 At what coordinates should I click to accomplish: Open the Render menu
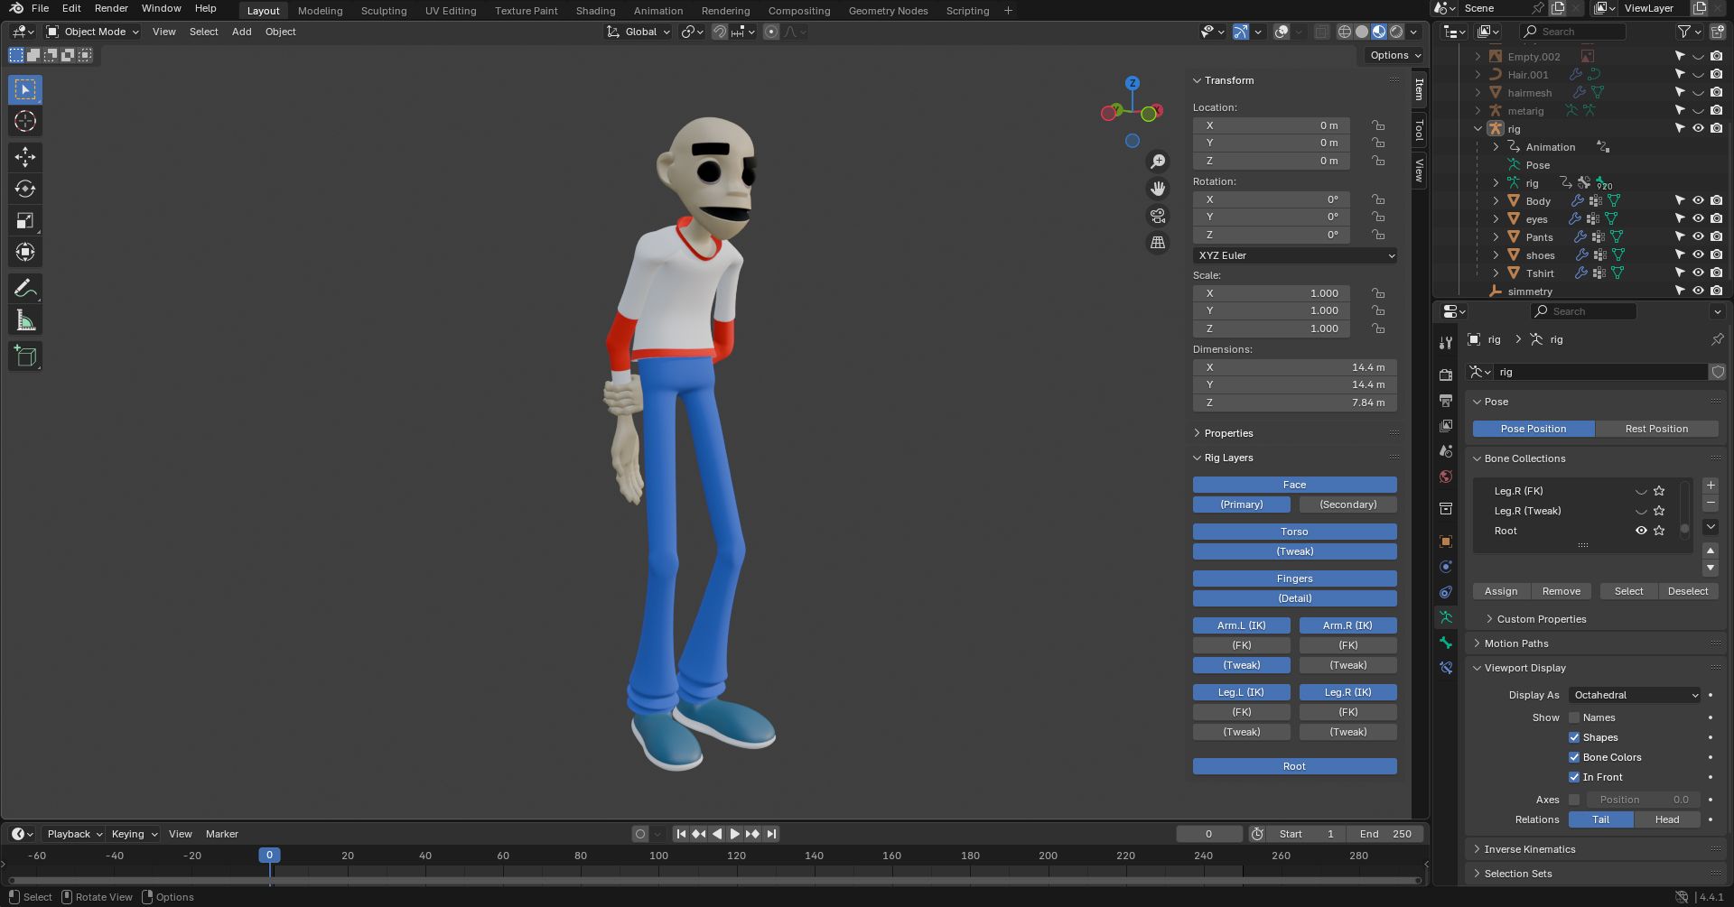(x=111, y=8)
